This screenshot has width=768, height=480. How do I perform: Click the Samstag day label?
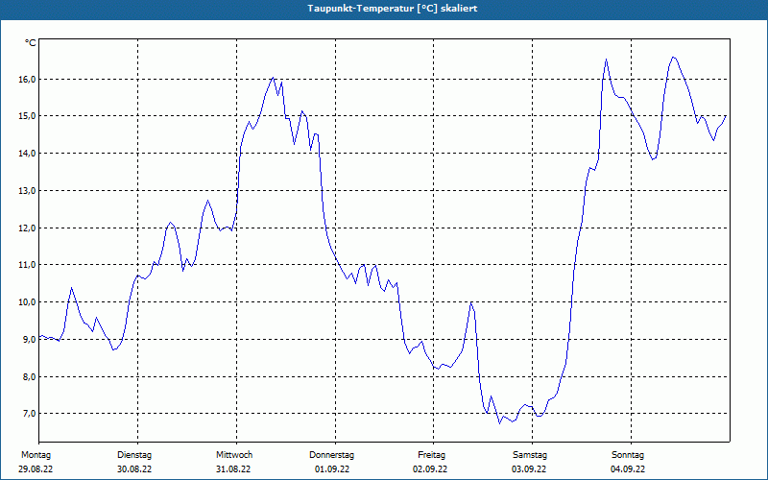[x=530, y=455]
